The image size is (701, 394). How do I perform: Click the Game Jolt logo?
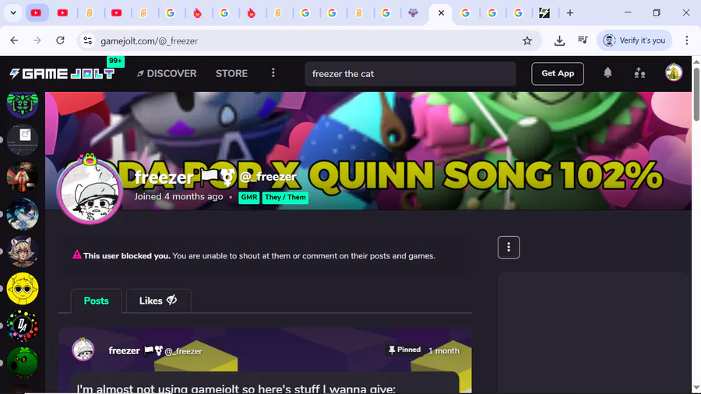point(62,74)
